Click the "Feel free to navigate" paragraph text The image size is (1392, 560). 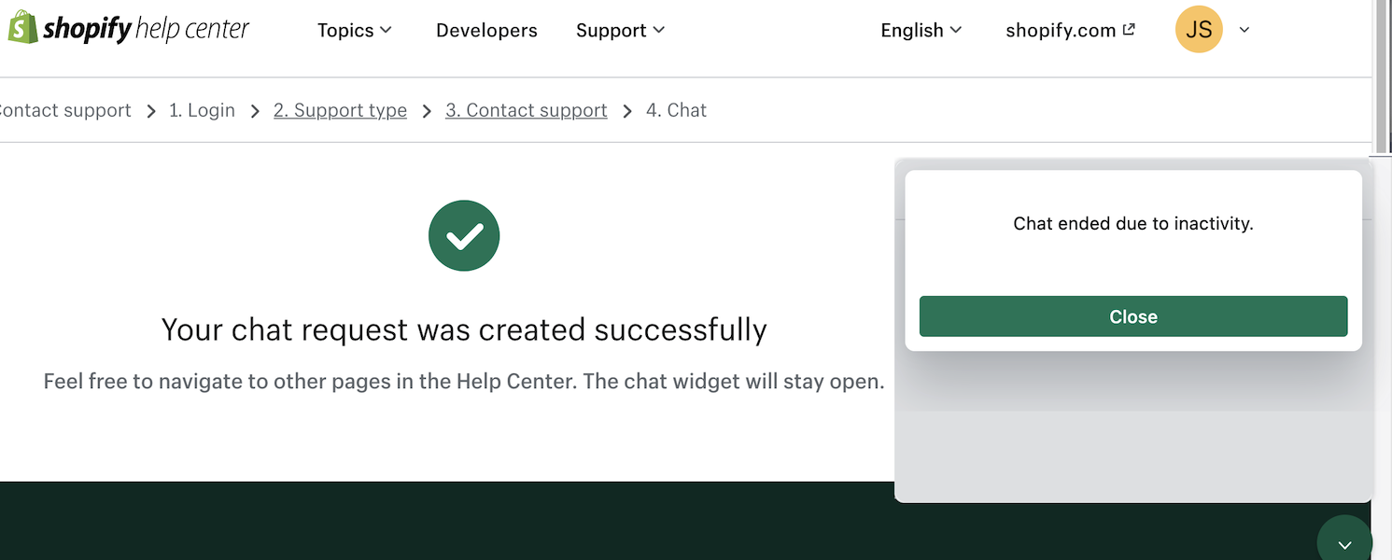464,383
